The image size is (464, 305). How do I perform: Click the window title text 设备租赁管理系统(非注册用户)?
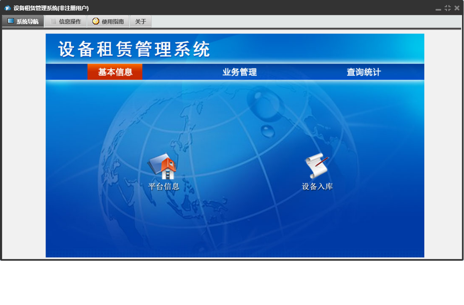tap(51, 8)
